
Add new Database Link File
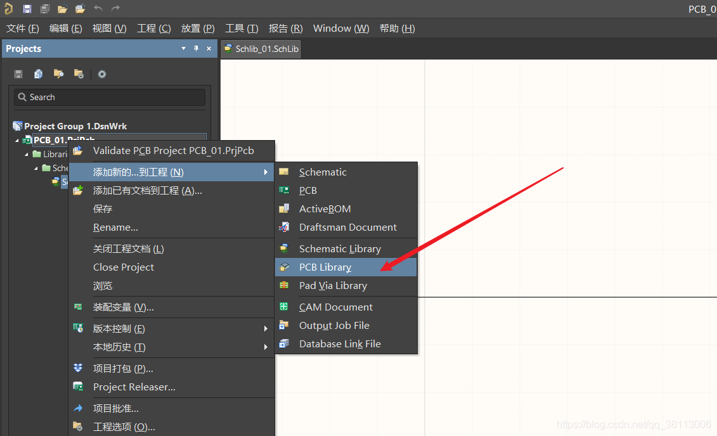click(x=346, y=343)
